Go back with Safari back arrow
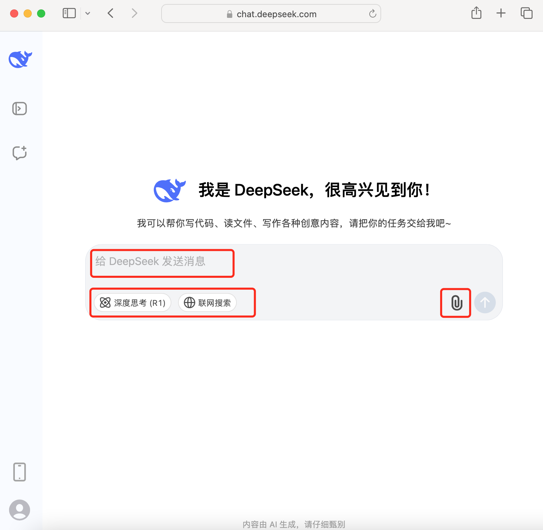Viewport: 543px width, 530px height. [x=111, y=13]
